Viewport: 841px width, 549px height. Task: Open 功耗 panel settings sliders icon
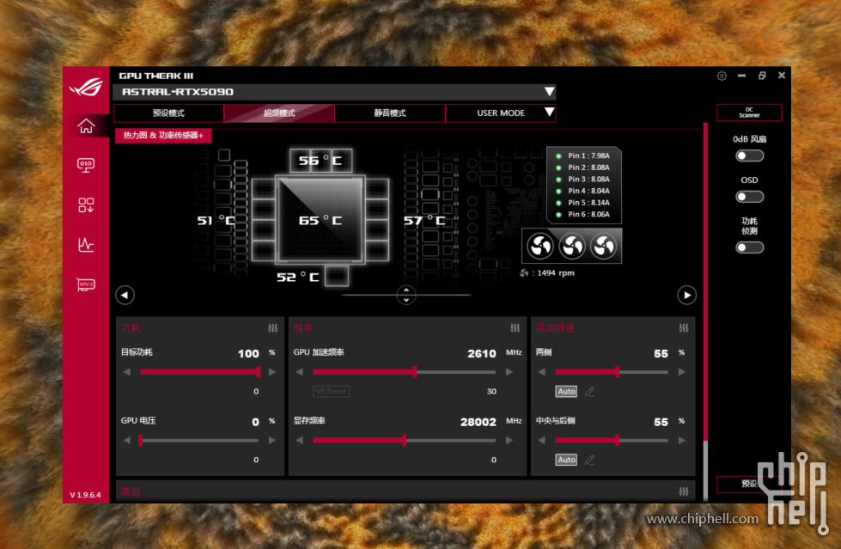[272, 328]
